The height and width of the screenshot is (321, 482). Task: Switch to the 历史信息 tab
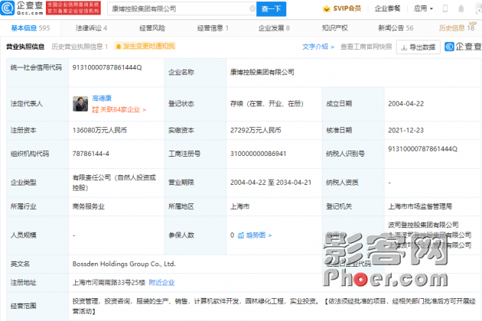tap(457, 28)
